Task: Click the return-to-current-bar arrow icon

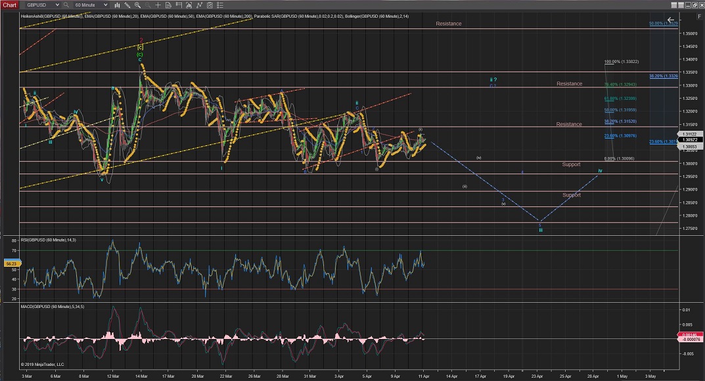Action: click(671, 20)
